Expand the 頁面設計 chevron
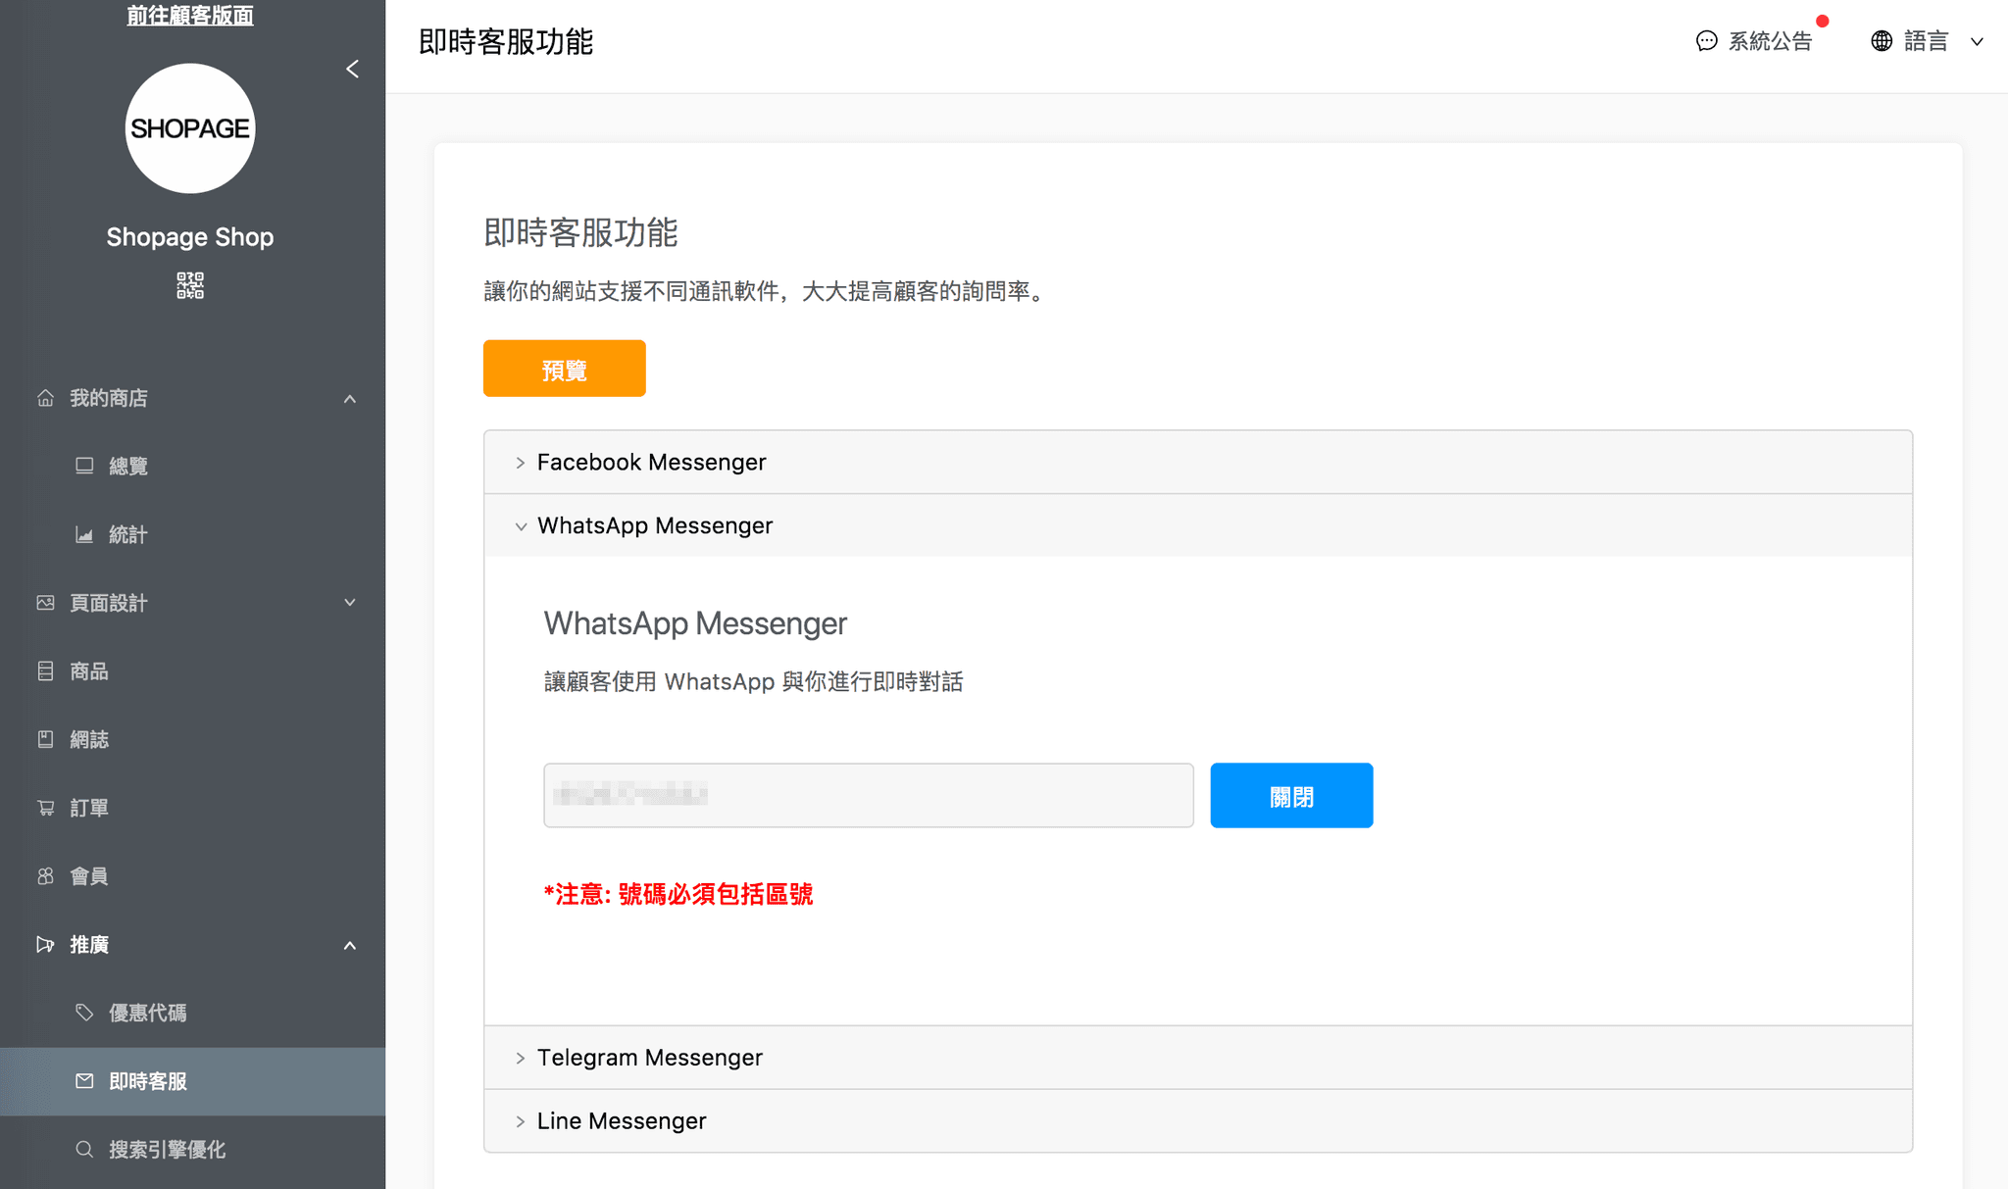 pos(350,602)
